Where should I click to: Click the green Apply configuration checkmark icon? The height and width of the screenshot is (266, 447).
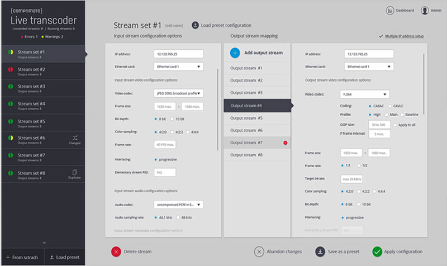(x=377, y=251)
